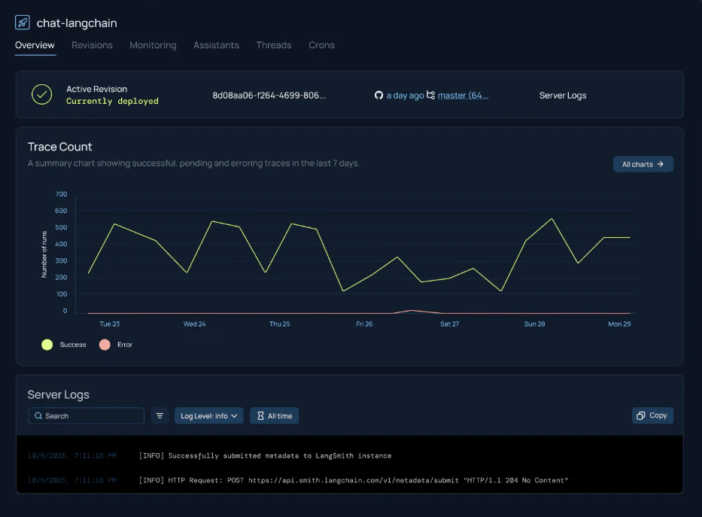Click the green checkmark Active Revision icon
Screen dimensions: 702x517
coord(41,95)
